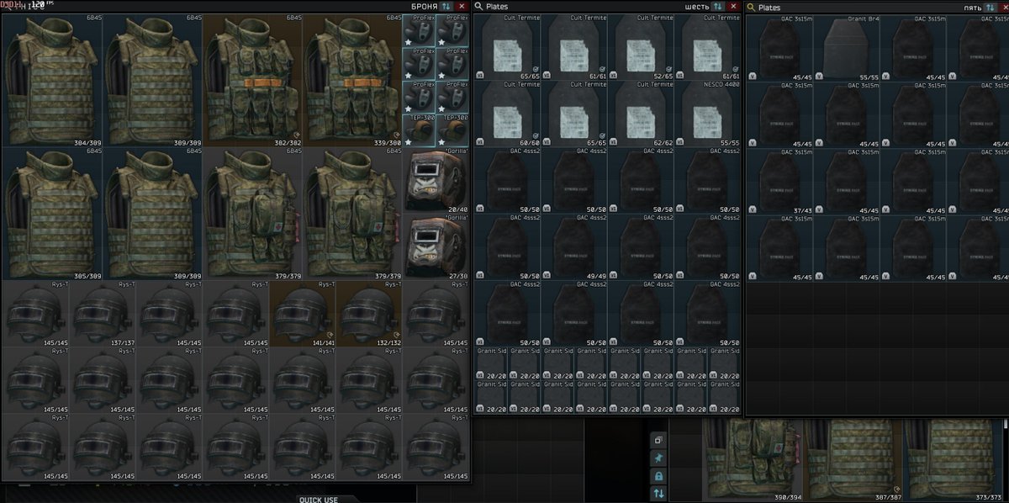Sort the БРОНЯ container contents
The image size is (1009, 503).
[446, 6]
